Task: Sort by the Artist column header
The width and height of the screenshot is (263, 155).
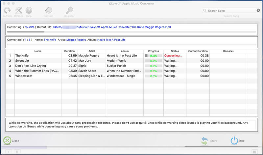Action: (92, 51)
